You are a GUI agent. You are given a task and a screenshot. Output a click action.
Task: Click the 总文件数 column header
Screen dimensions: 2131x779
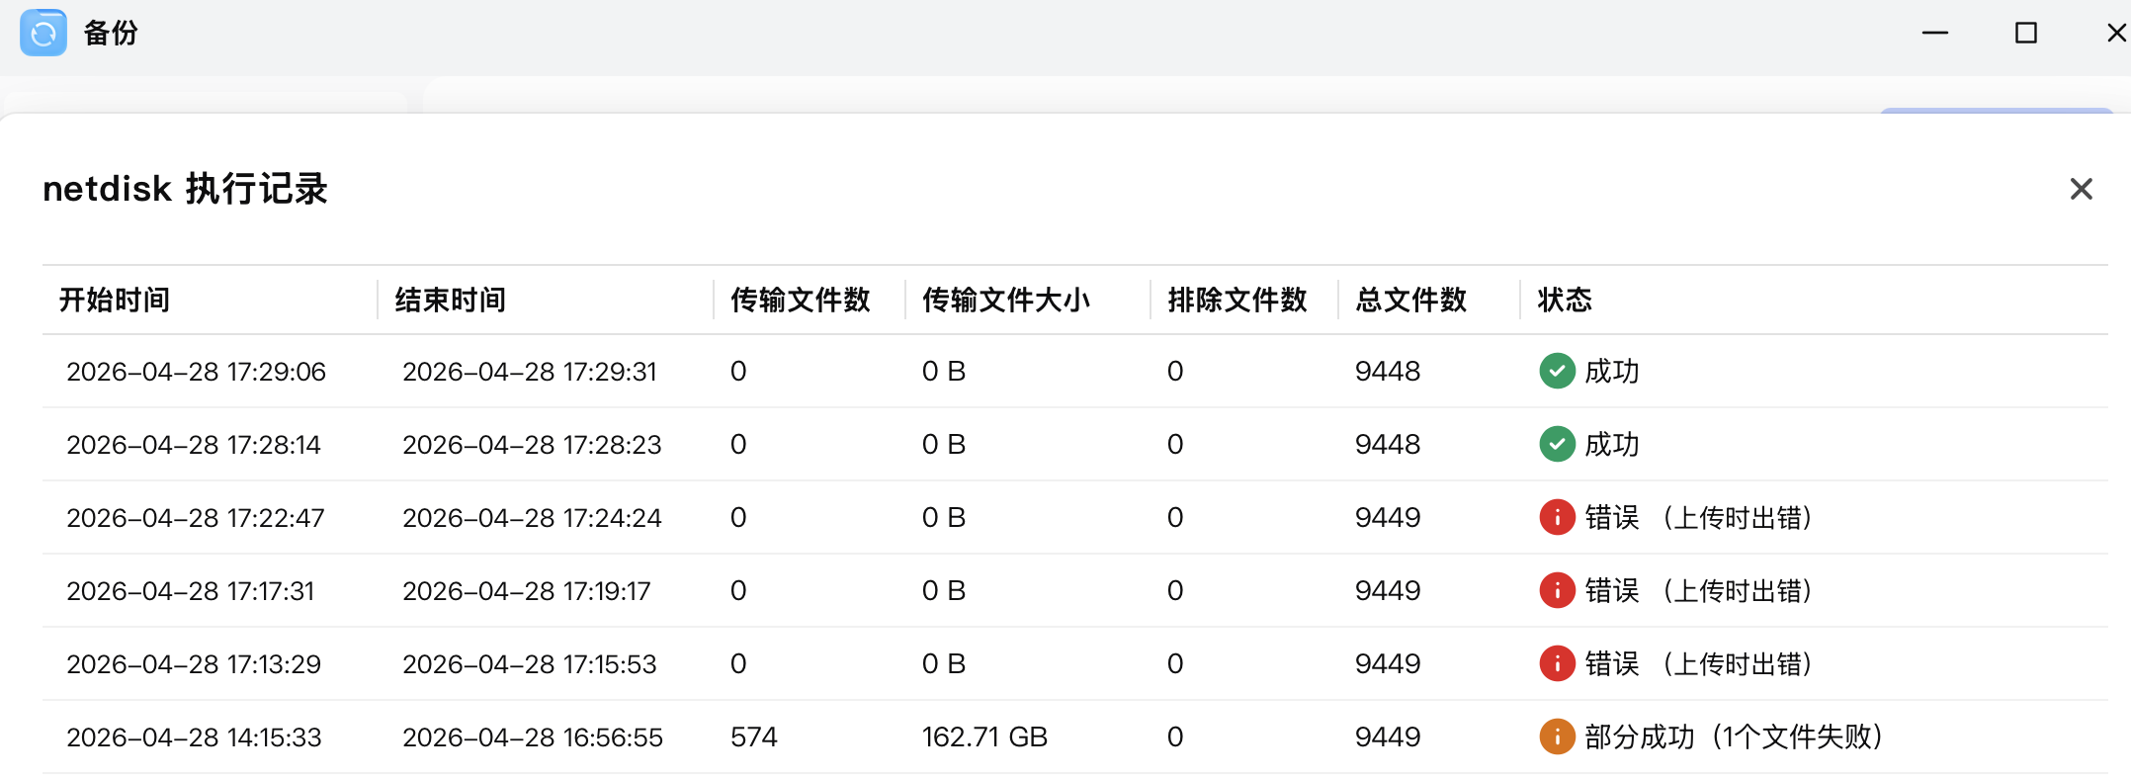coord(1411,300)
